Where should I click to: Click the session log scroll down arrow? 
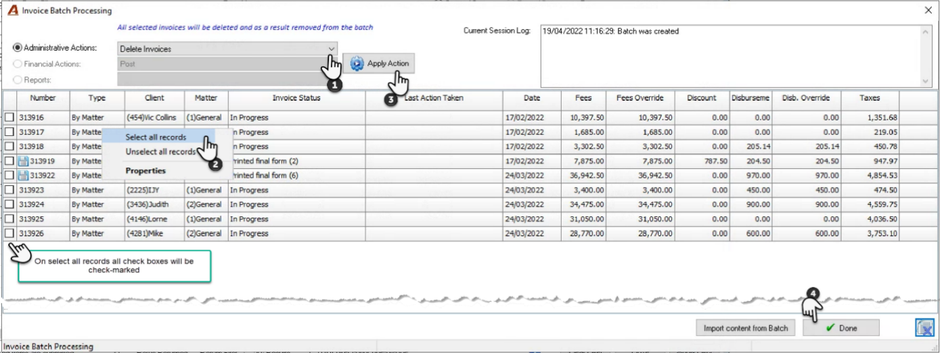[927, 81]
